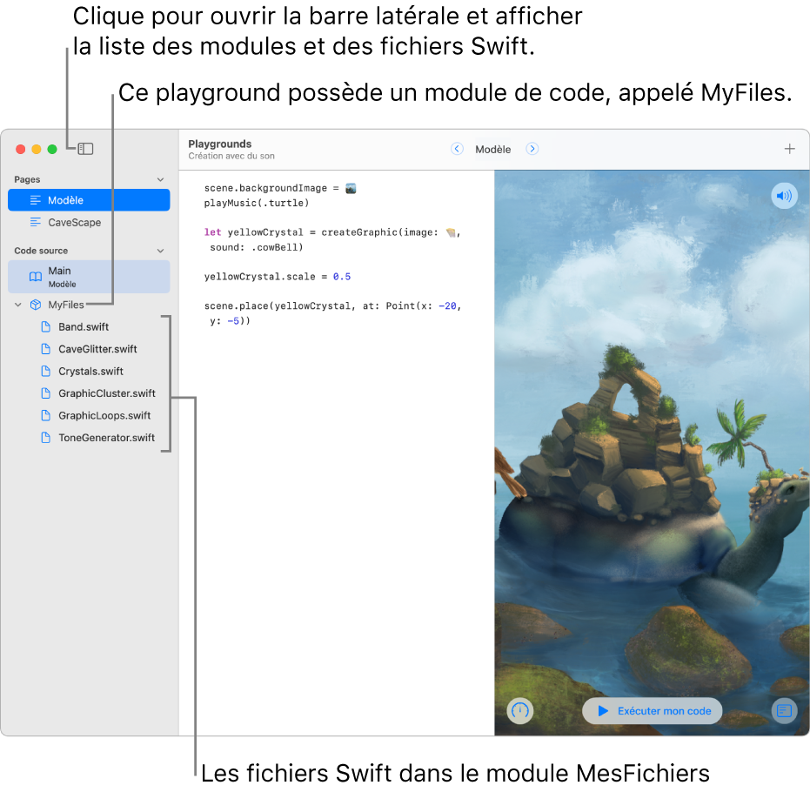810x792 pixels.
Task: Click Exécuter mon code button
Action: tap(652, 711)
